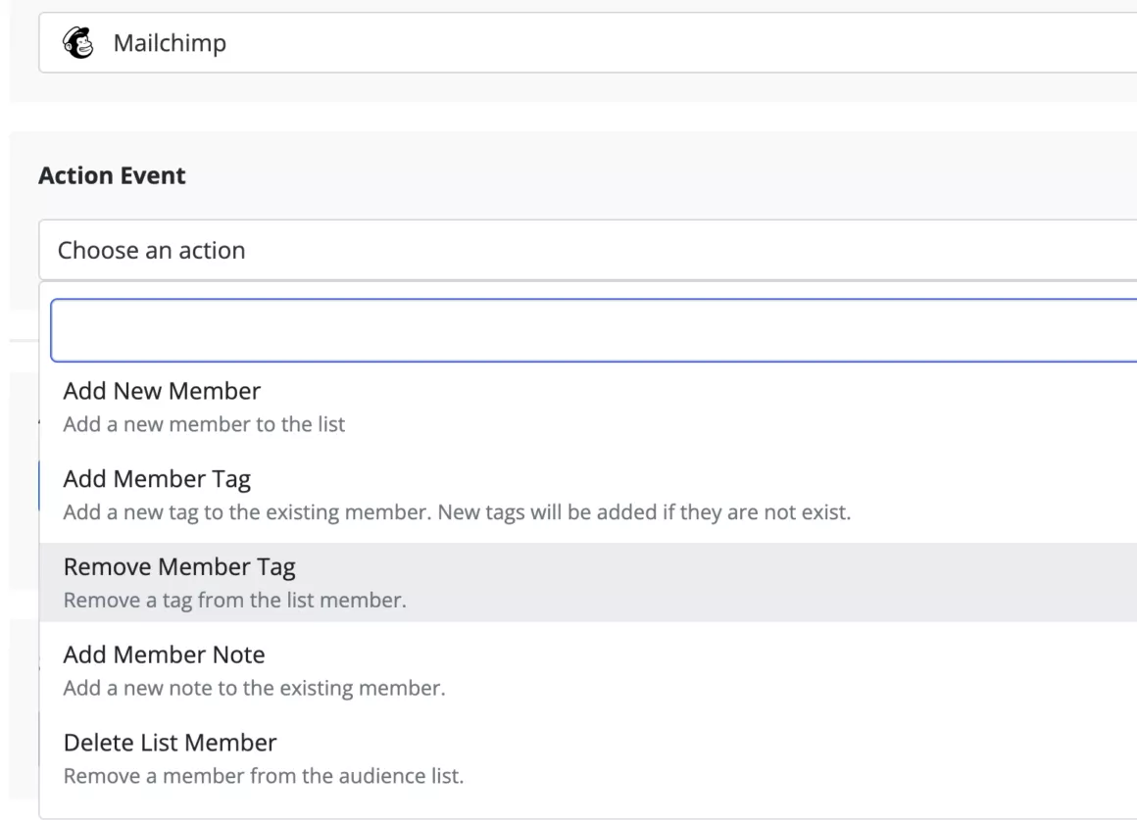Select the Add Member Note action
This screenshot has height=822, width=1137.
[164, 653]
